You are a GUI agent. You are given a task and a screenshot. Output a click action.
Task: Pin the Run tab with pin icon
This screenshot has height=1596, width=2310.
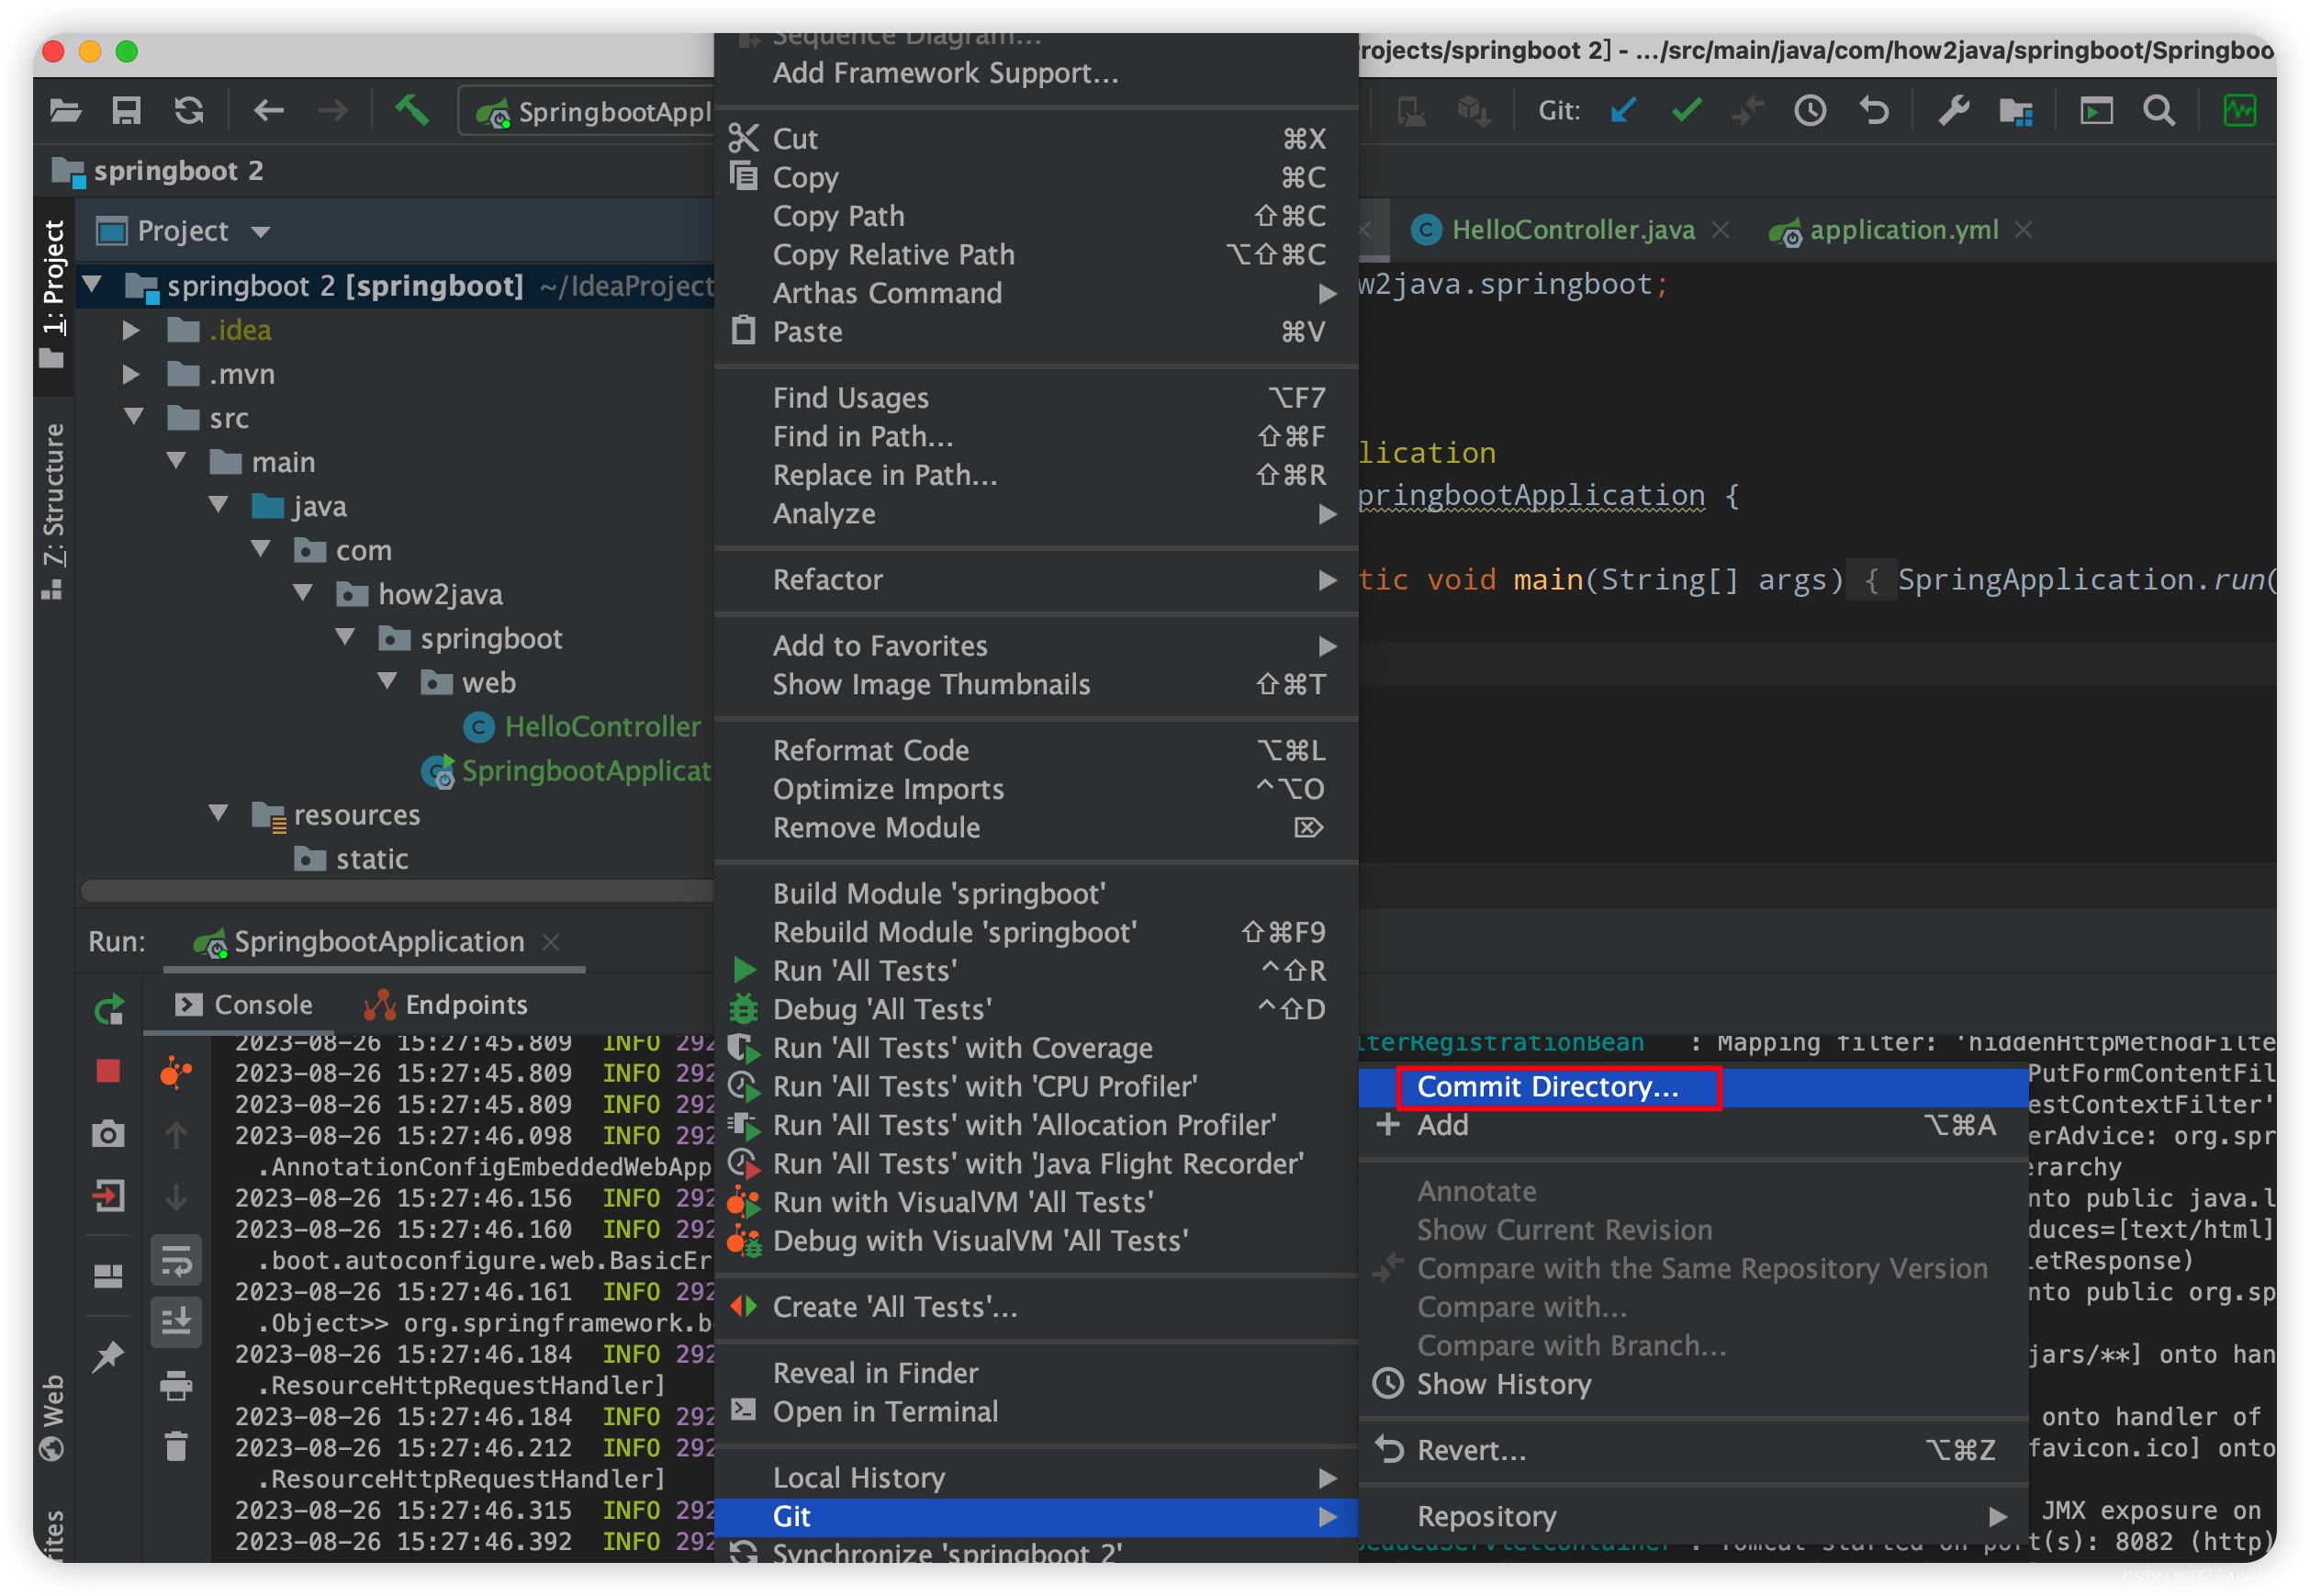click(x=108, y=1356)
